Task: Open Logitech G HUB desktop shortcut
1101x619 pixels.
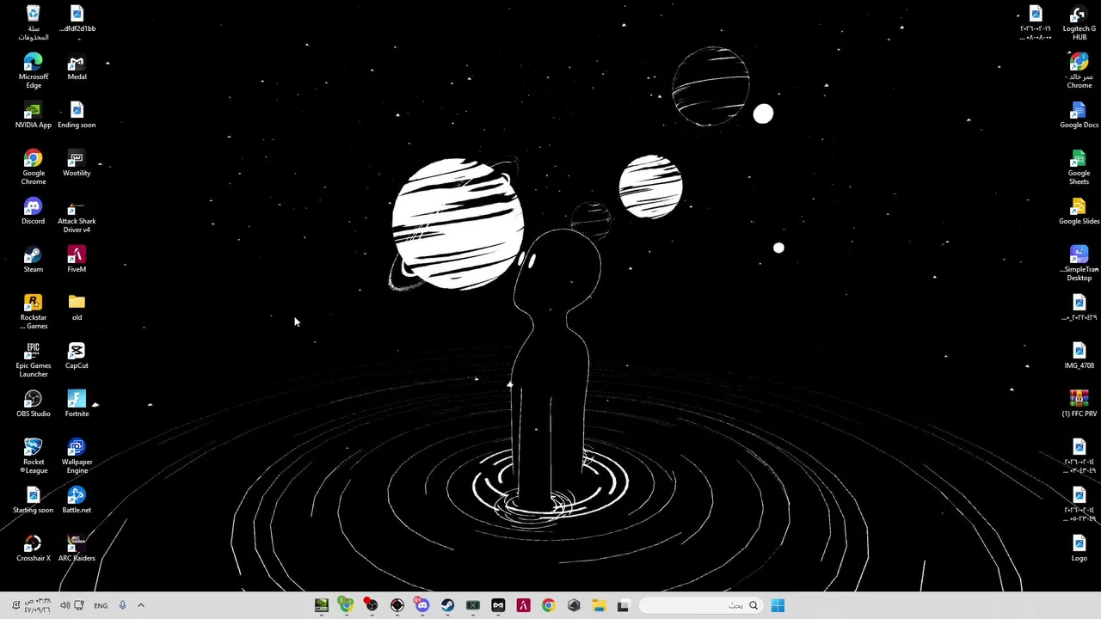Action: coord(1079,22)
